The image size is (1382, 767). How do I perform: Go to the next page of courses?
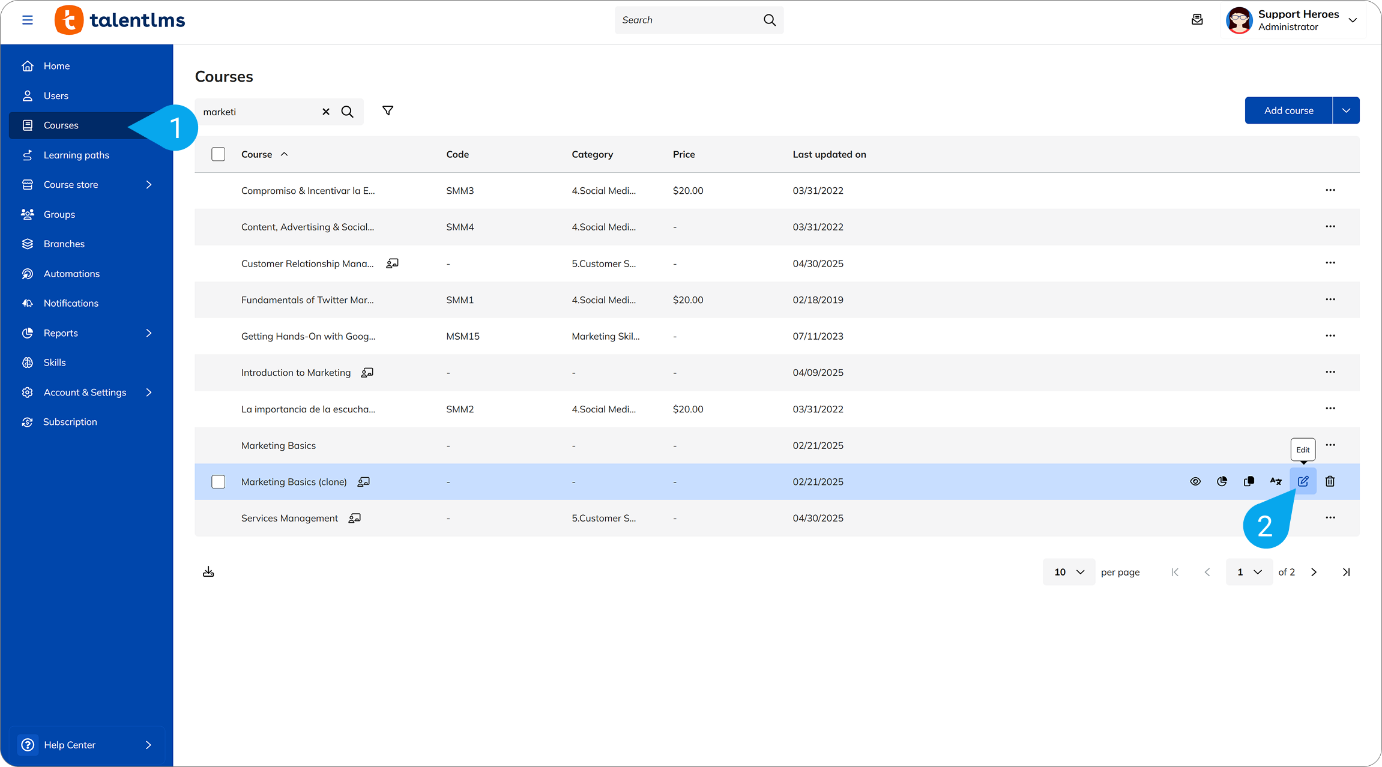pos(1314,571)
